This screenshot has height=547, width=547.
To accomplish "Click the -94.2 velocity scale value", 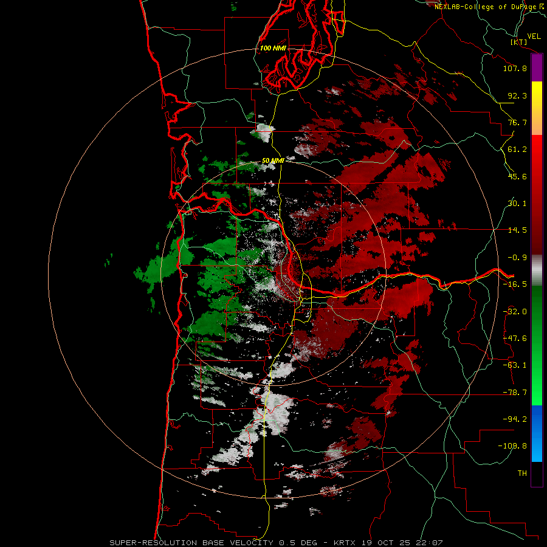I will [515, 419].
